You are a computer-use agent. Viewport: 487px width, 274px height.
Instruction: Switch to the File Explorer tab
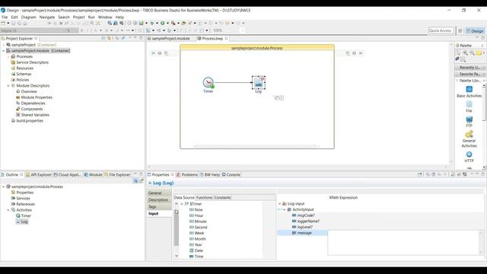tap(117, 174)
